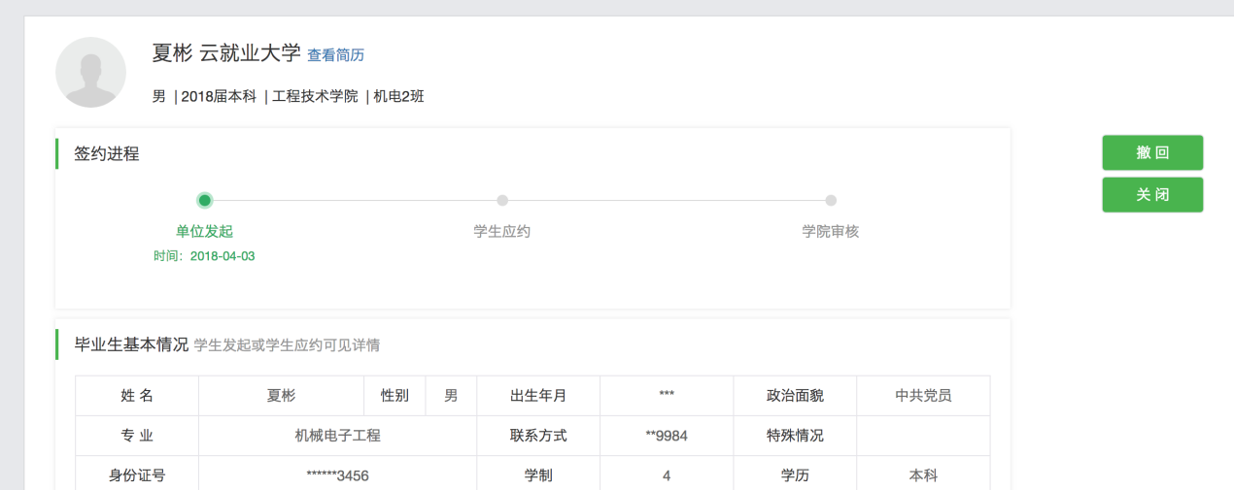Click the 本科 education level cell
The image size is (1234, 490).
923,475
